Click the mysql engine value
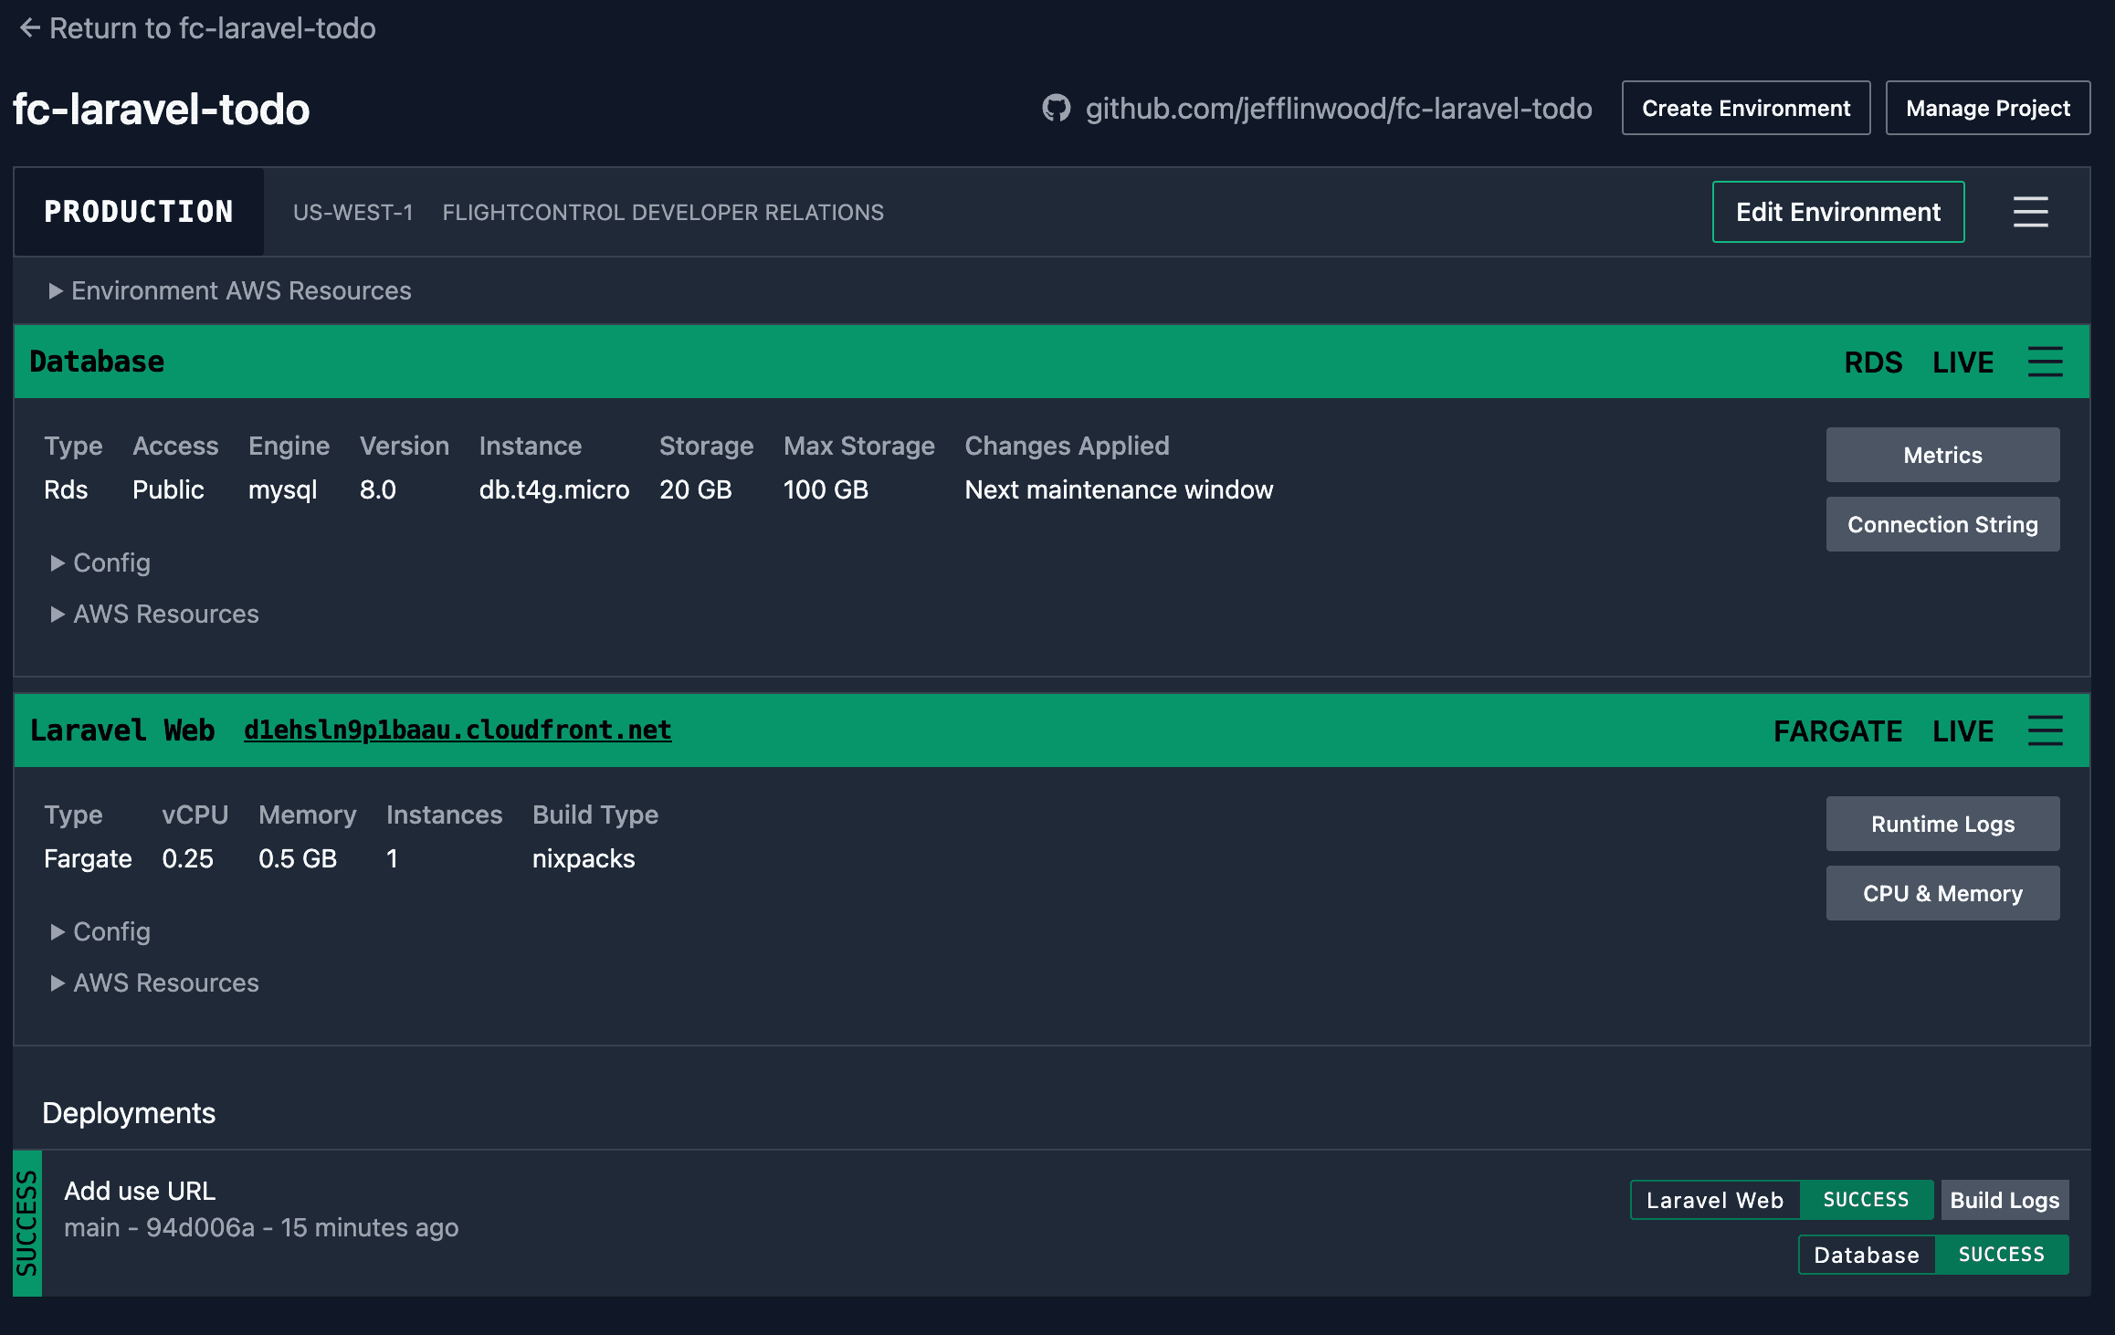This screenshot has height=1335, width=2115. click(282, 489)
